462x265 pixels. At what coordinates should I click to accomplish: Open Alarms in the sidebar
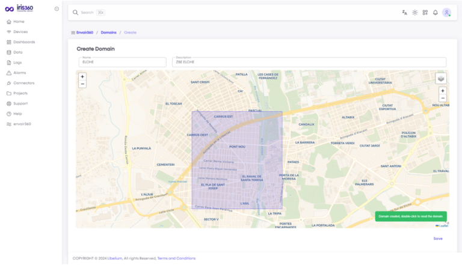tap(19, 73)
